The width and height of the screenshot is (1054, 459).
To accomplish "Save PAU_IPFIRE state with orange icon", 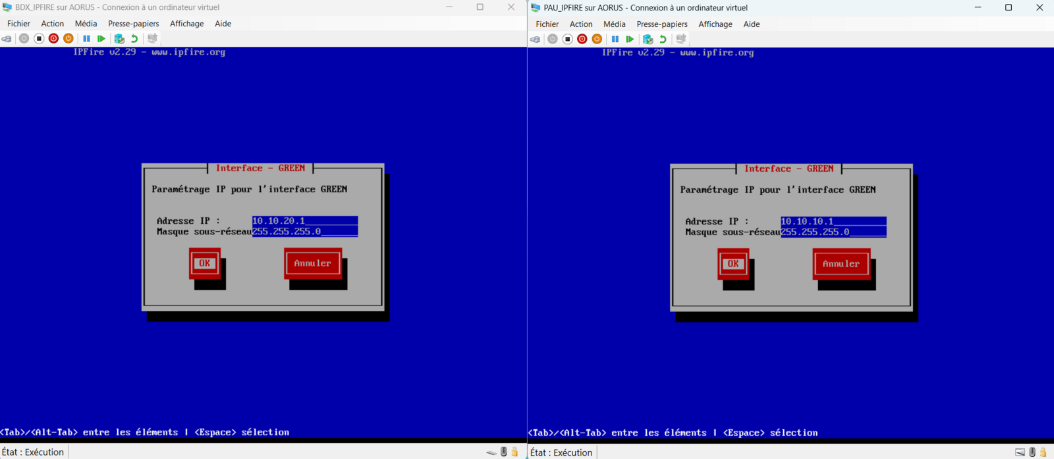I will [597, 40].
